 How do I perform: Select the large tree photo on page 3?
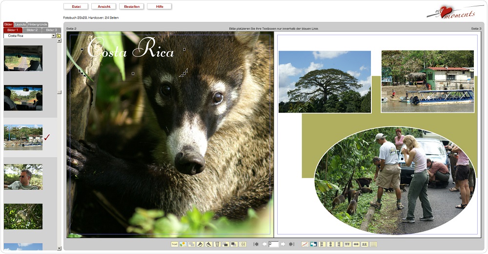(x=325, y=82)
